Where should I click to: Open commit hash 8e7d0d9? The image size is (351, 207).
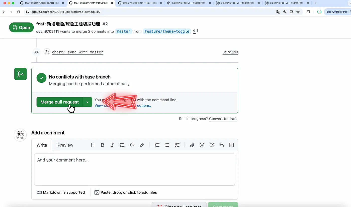(230, 52)
